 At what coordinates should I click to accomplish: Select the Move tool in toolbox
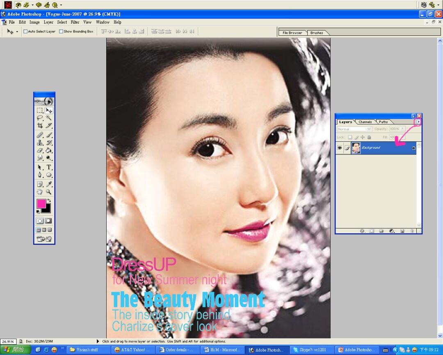point(48,111)
